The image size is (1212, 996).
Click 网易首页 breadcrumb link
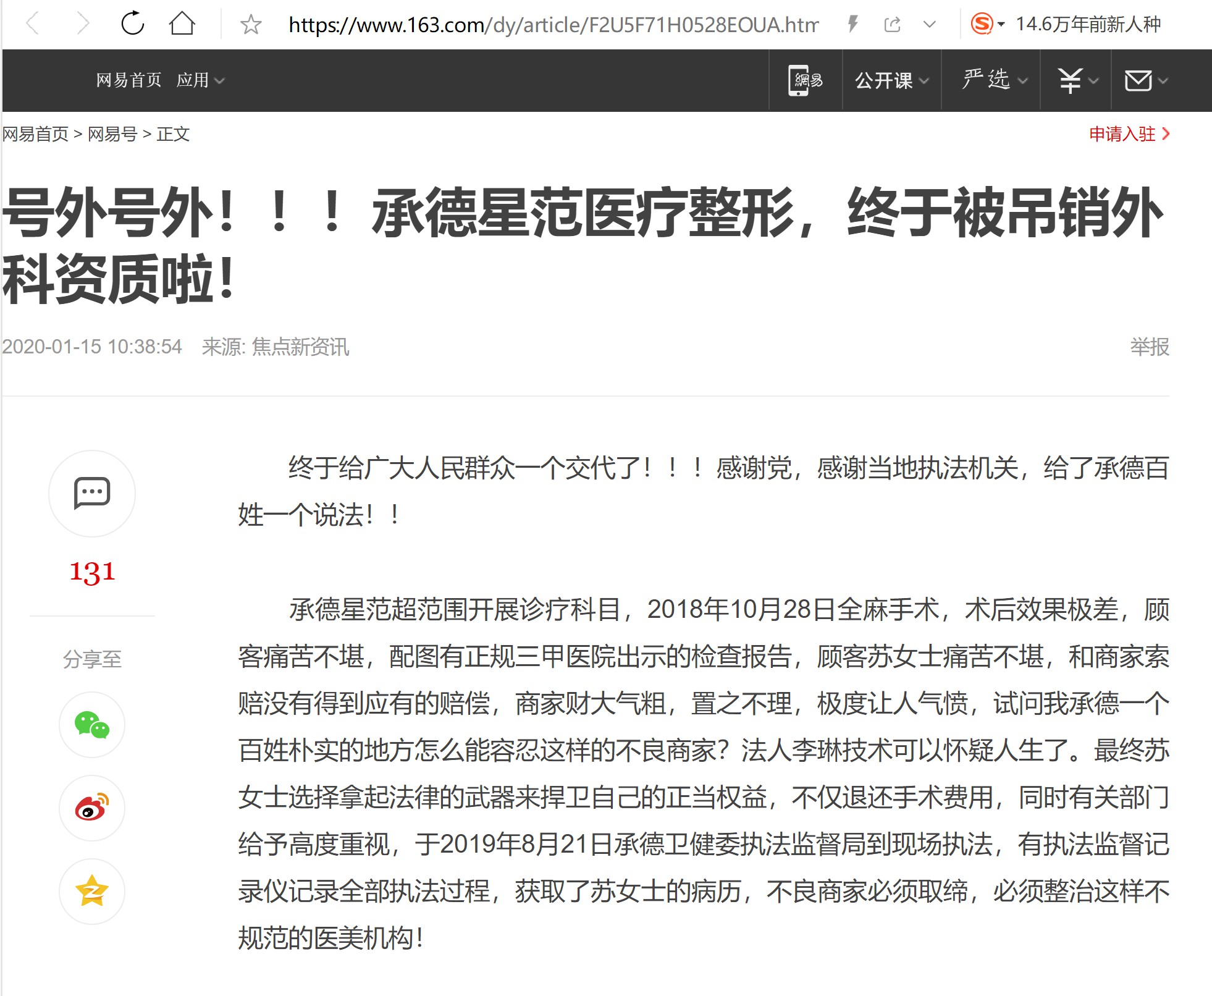coord(35,133)
